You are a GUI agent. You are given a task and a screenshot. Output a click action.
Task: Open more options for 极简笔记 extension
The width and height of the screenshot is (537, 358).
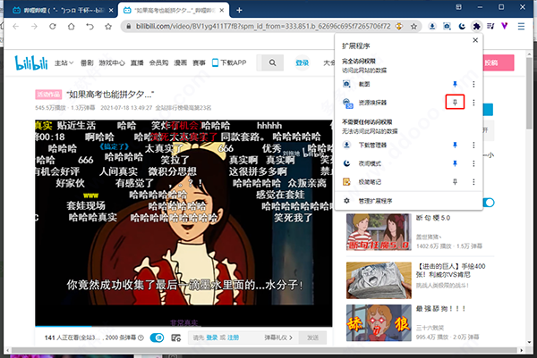pyautogui.click(x=473, y=182)
